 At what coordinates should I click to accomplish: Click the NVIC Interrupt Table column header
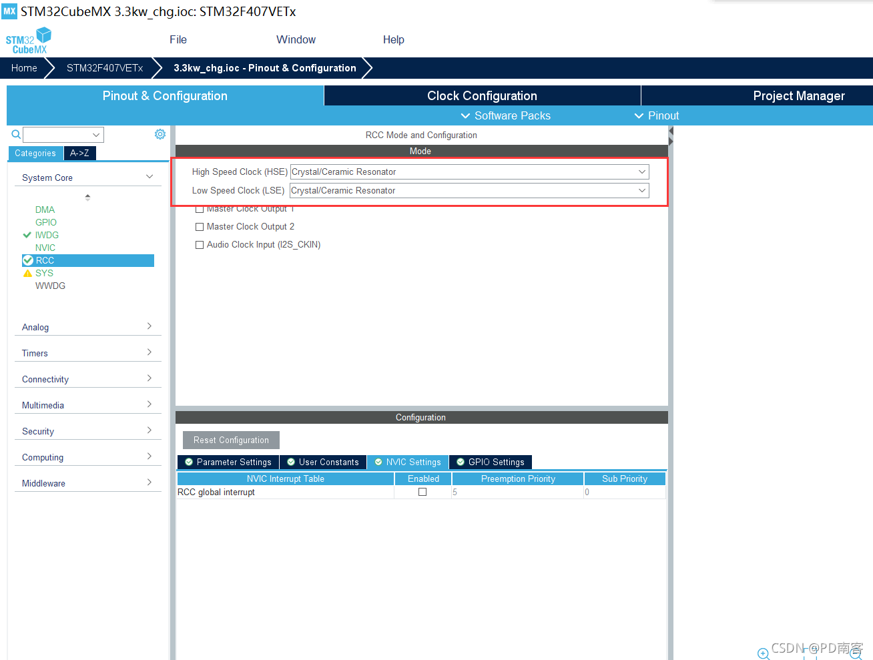coord(285,478)
